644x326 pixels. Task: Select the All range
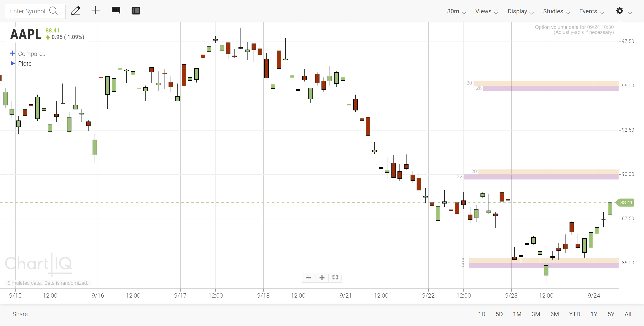(628, 314)
